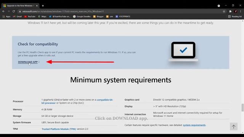Open the Trusted Platform Module (TPM) link
Viewport: 244px width, 137px height.
click(x=59, y=129)
